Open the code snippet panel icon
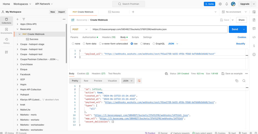Image resolution: width=258 pixels, height=134 pixels. pyautogui.click(x=254, y=37)
